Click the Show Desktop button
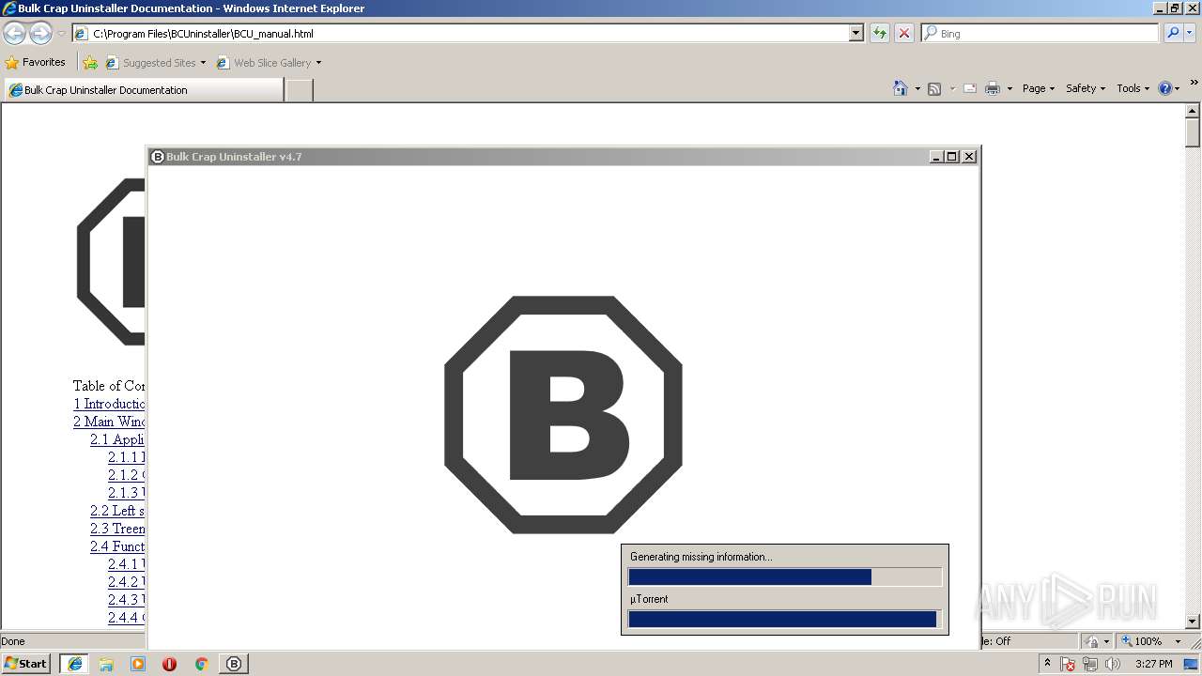This screenshot has height=676, width=1202. point(1192,665)
